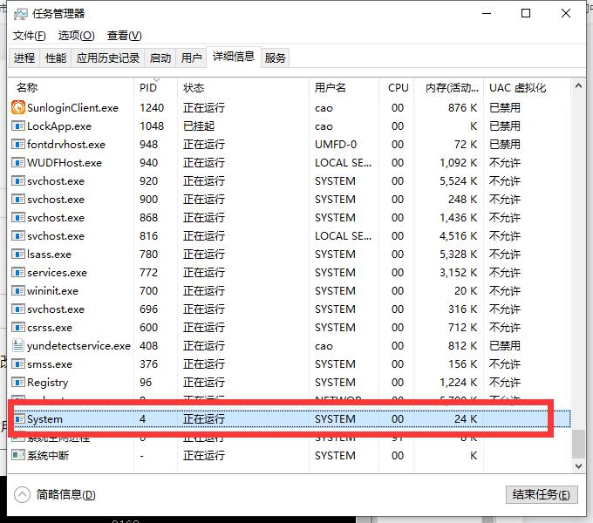593x523 pixels.
Task: Click the 系统中断 process icon
Action: [18, 455]
